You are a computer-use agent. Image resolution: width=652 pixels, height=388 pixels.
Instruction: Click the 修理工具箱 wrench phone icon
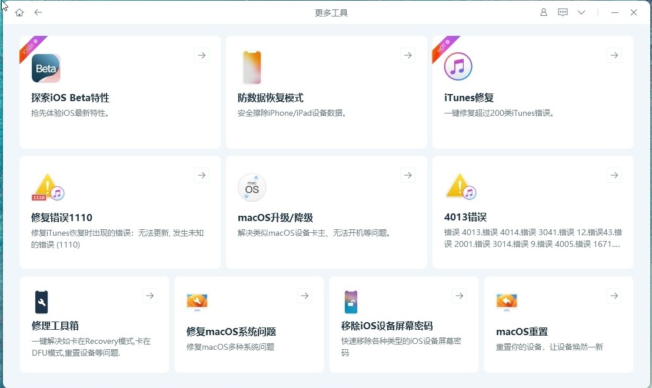coord(42,302)
